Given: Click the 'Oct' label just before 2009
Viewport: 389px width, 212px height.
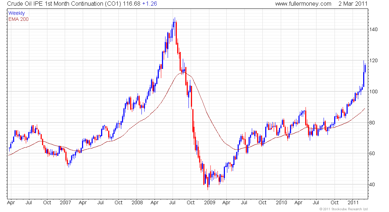Looking at the screenshot, I should coord(191,202).
